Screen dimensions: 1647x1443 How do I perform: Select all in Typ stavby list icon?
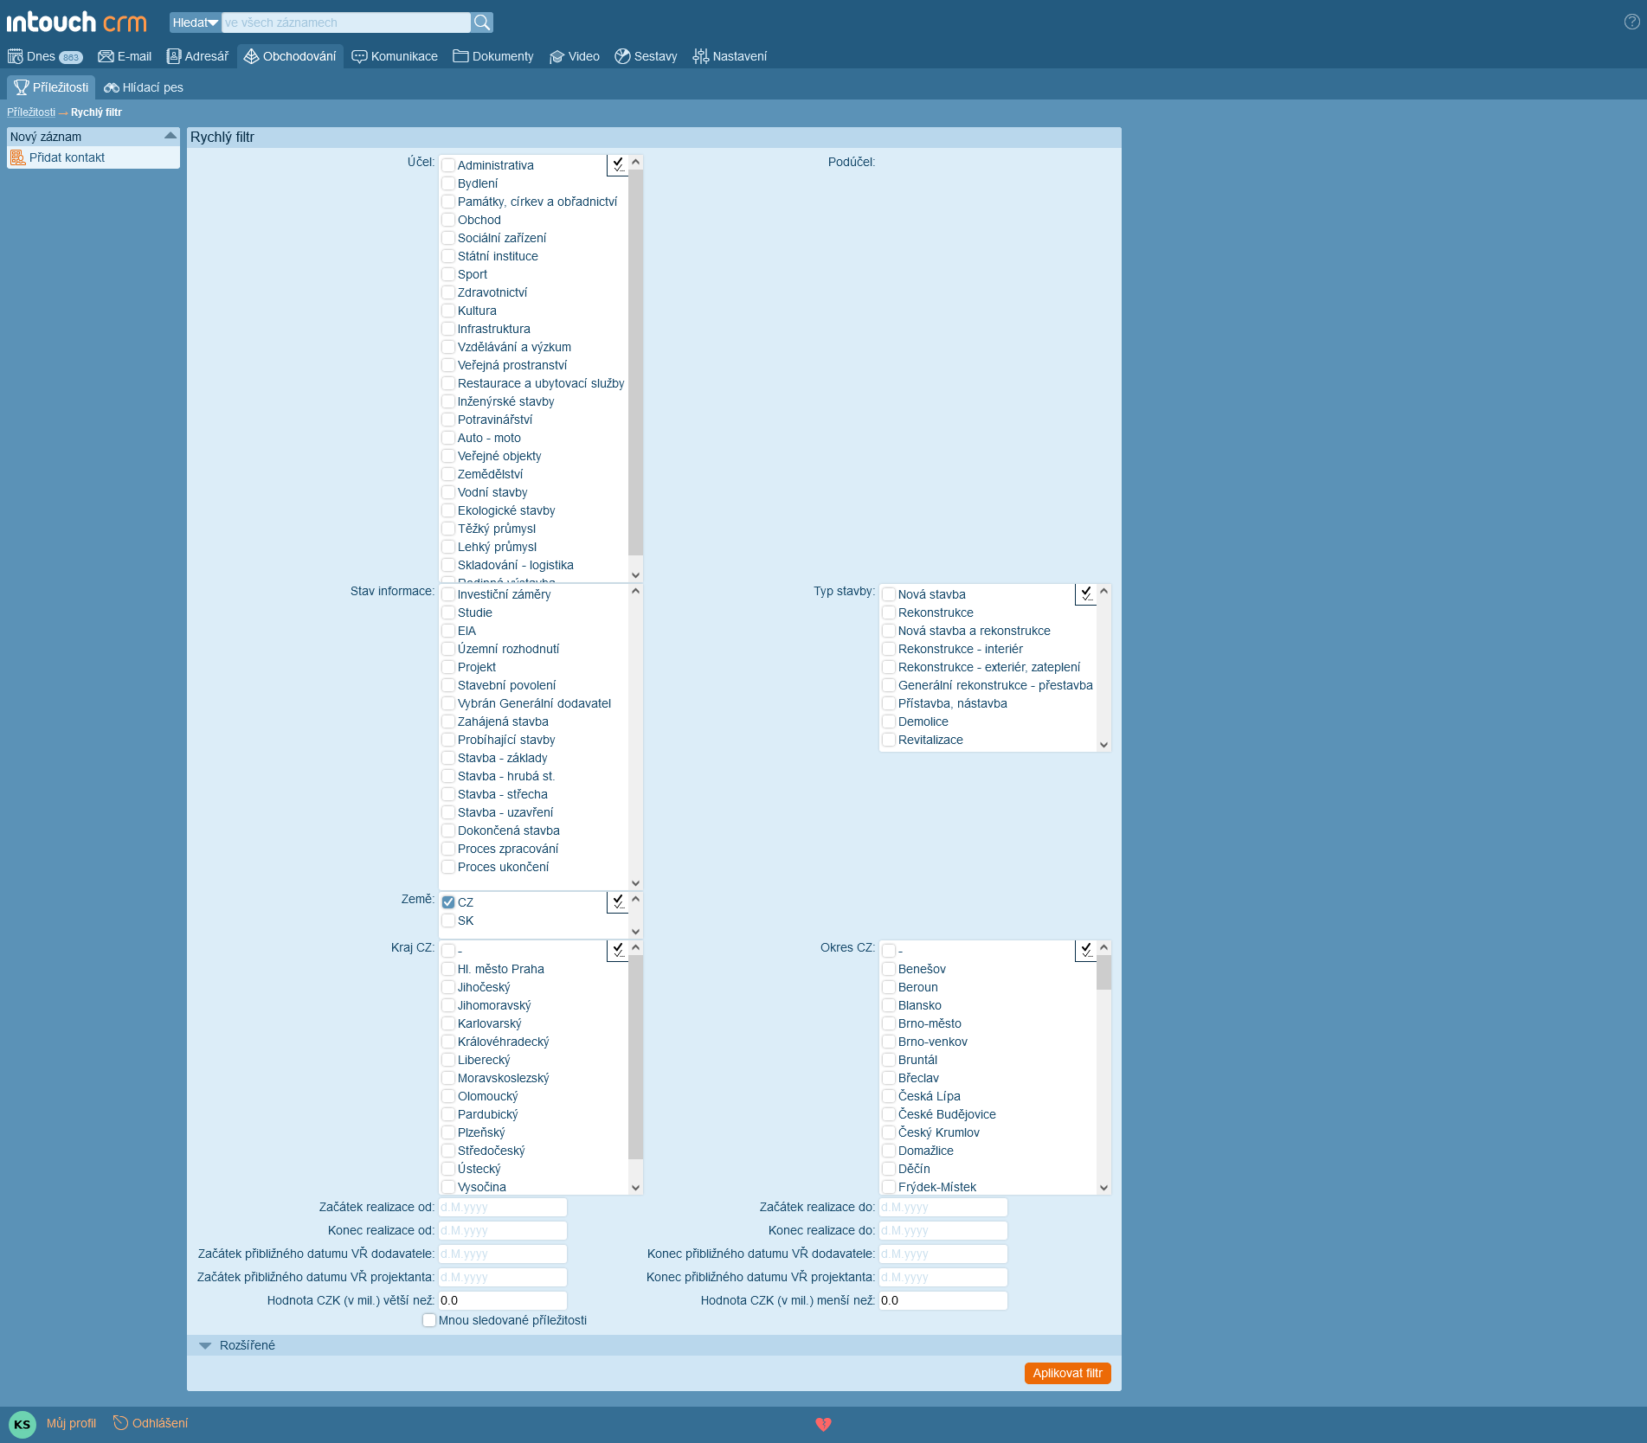click(1086, 593)
